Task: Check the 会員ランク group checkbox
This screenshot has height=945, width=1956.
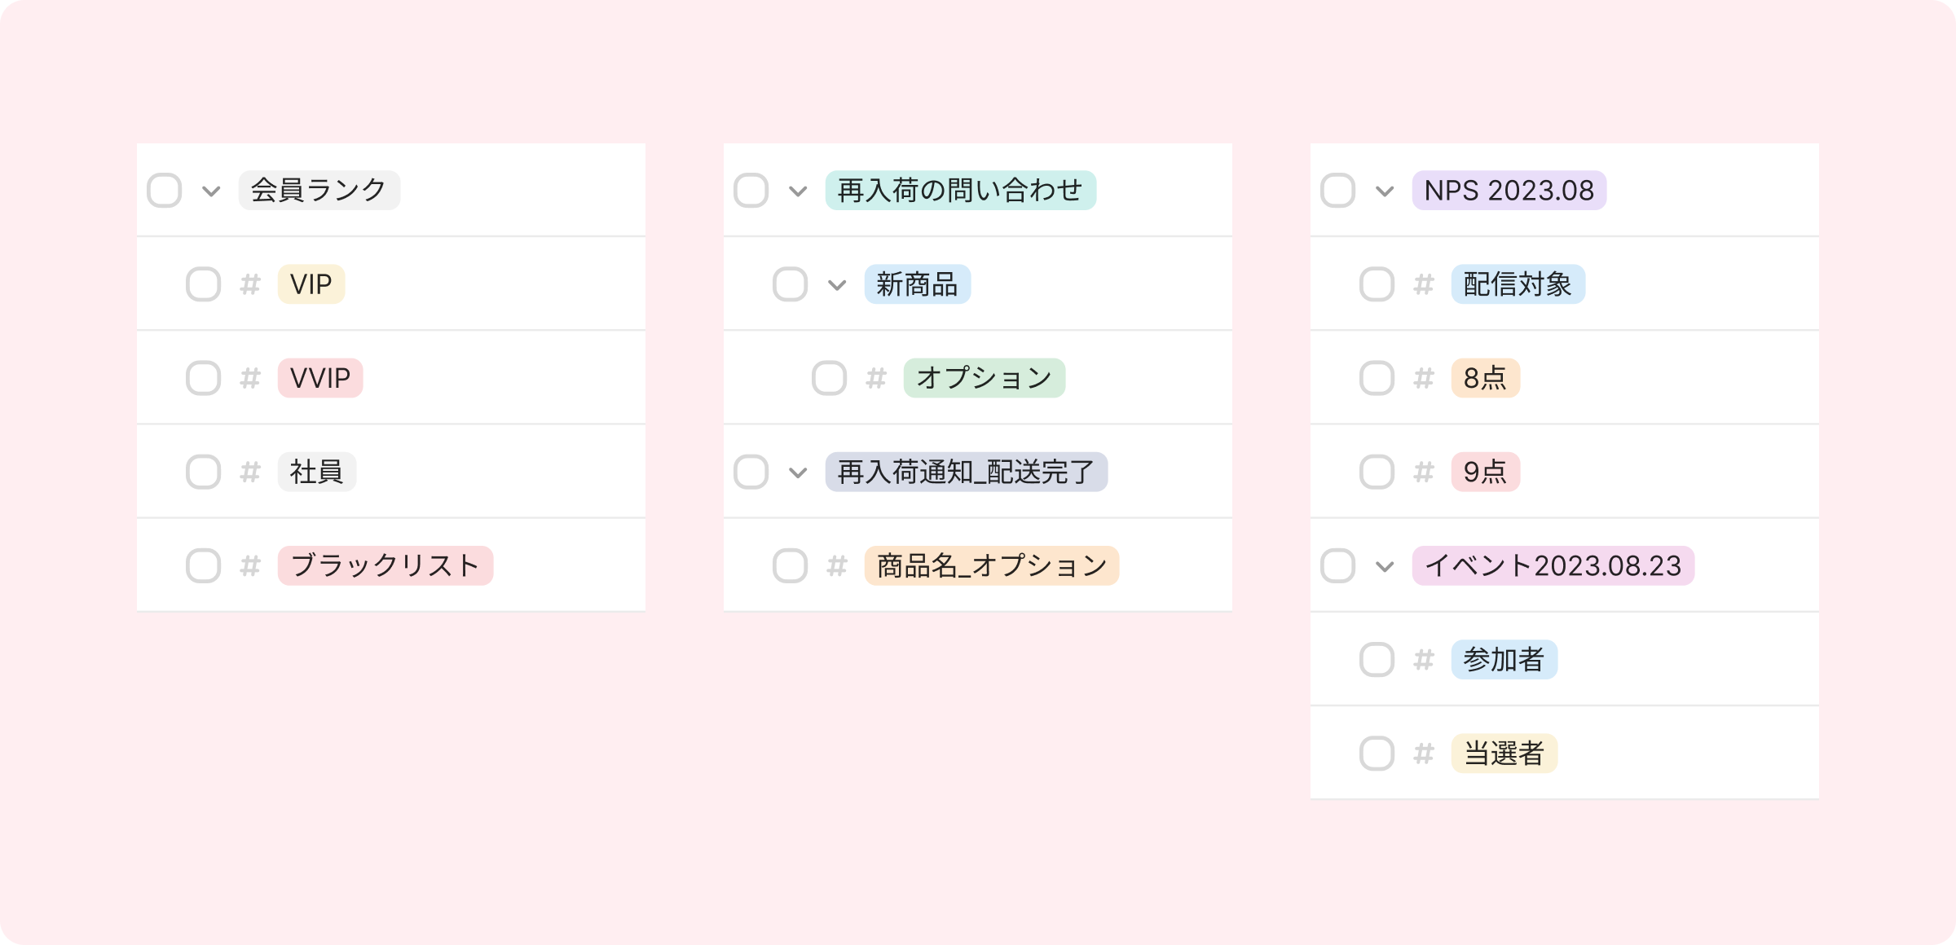Action: 164,191
